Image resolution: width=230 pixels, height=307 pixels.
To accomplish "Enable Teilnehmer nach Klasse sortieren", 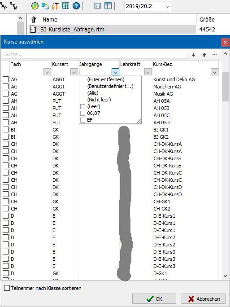I will [7, 288].
